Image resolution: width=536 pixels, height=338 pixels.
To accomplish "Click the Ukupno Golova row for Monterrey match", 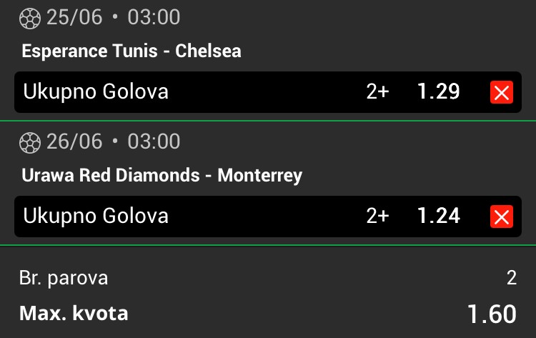I will (x=268, y=217).
